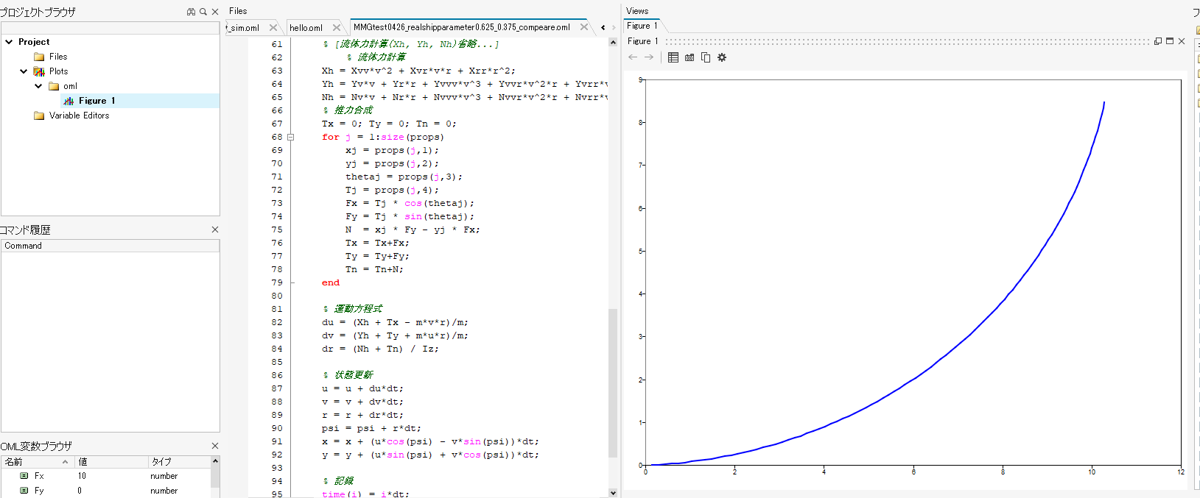Collapse the oml folder node
This screenshot has width=1200, height=498.
point(38,86)
